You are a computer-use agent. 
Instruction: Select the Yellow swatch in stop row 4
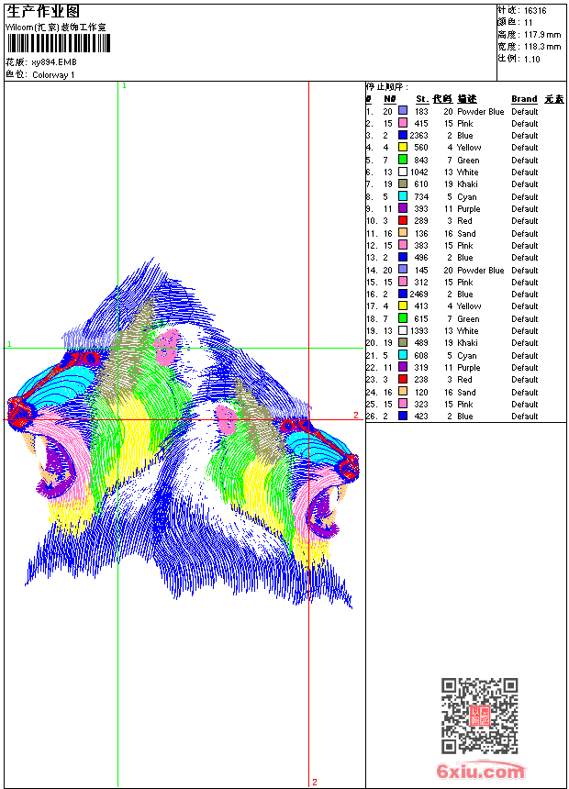(403, 148)
